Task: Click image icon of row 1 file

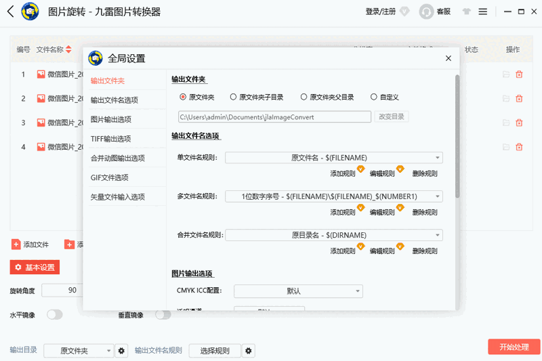Action: coord(41,75)
